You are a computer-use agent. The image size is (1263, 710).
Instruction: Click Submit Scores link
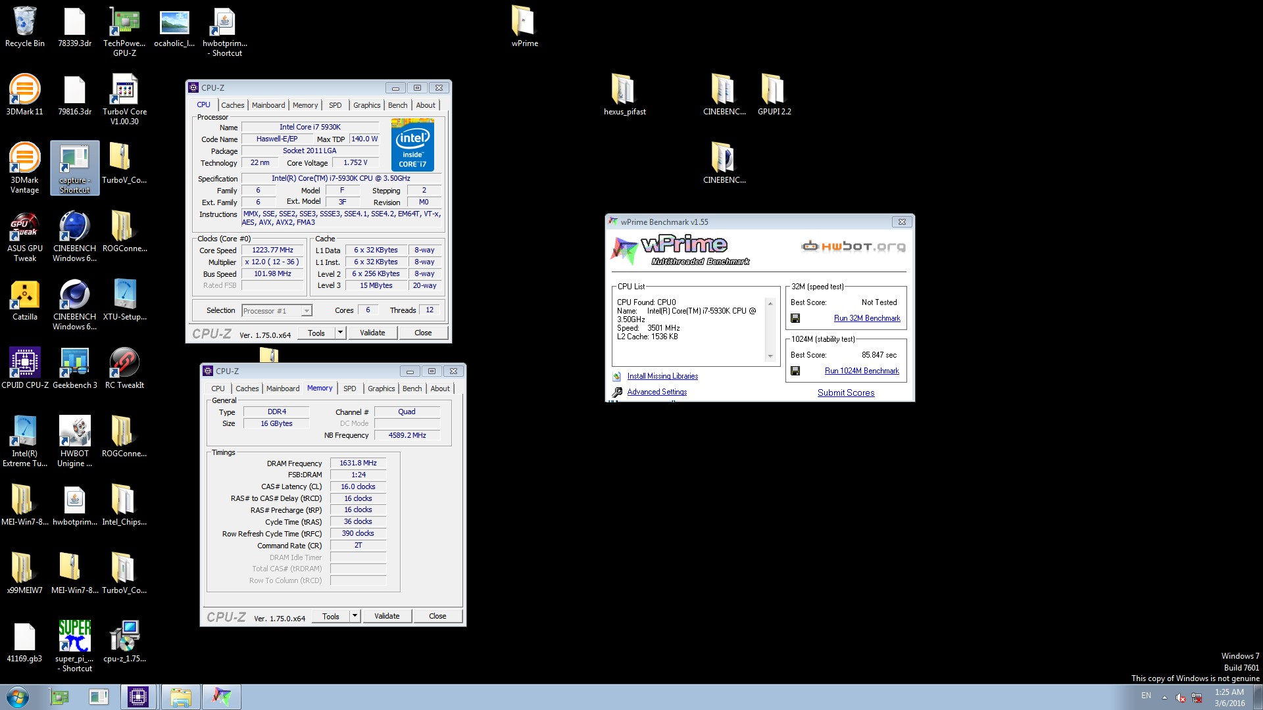pyautogui.click(x=846, y=392)
